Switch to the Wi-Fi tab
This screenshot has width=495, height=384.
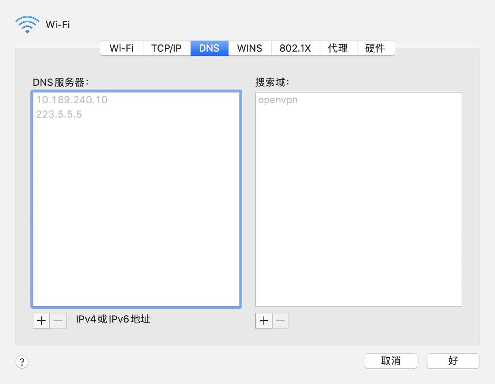(121, 48)
